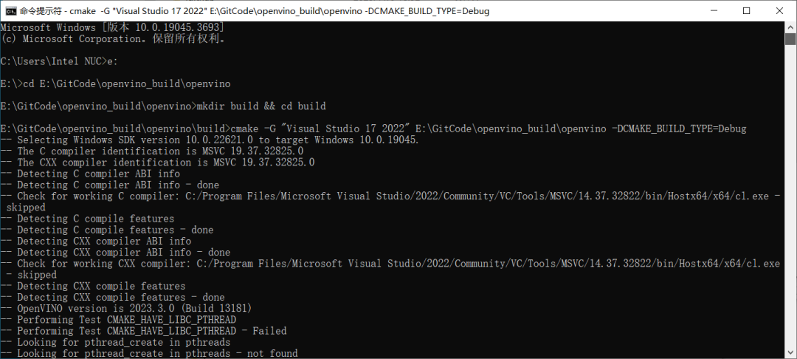Click the vertical scrollbar thumb
This screenshot has height=359, width=797.
tap(790, 38)
